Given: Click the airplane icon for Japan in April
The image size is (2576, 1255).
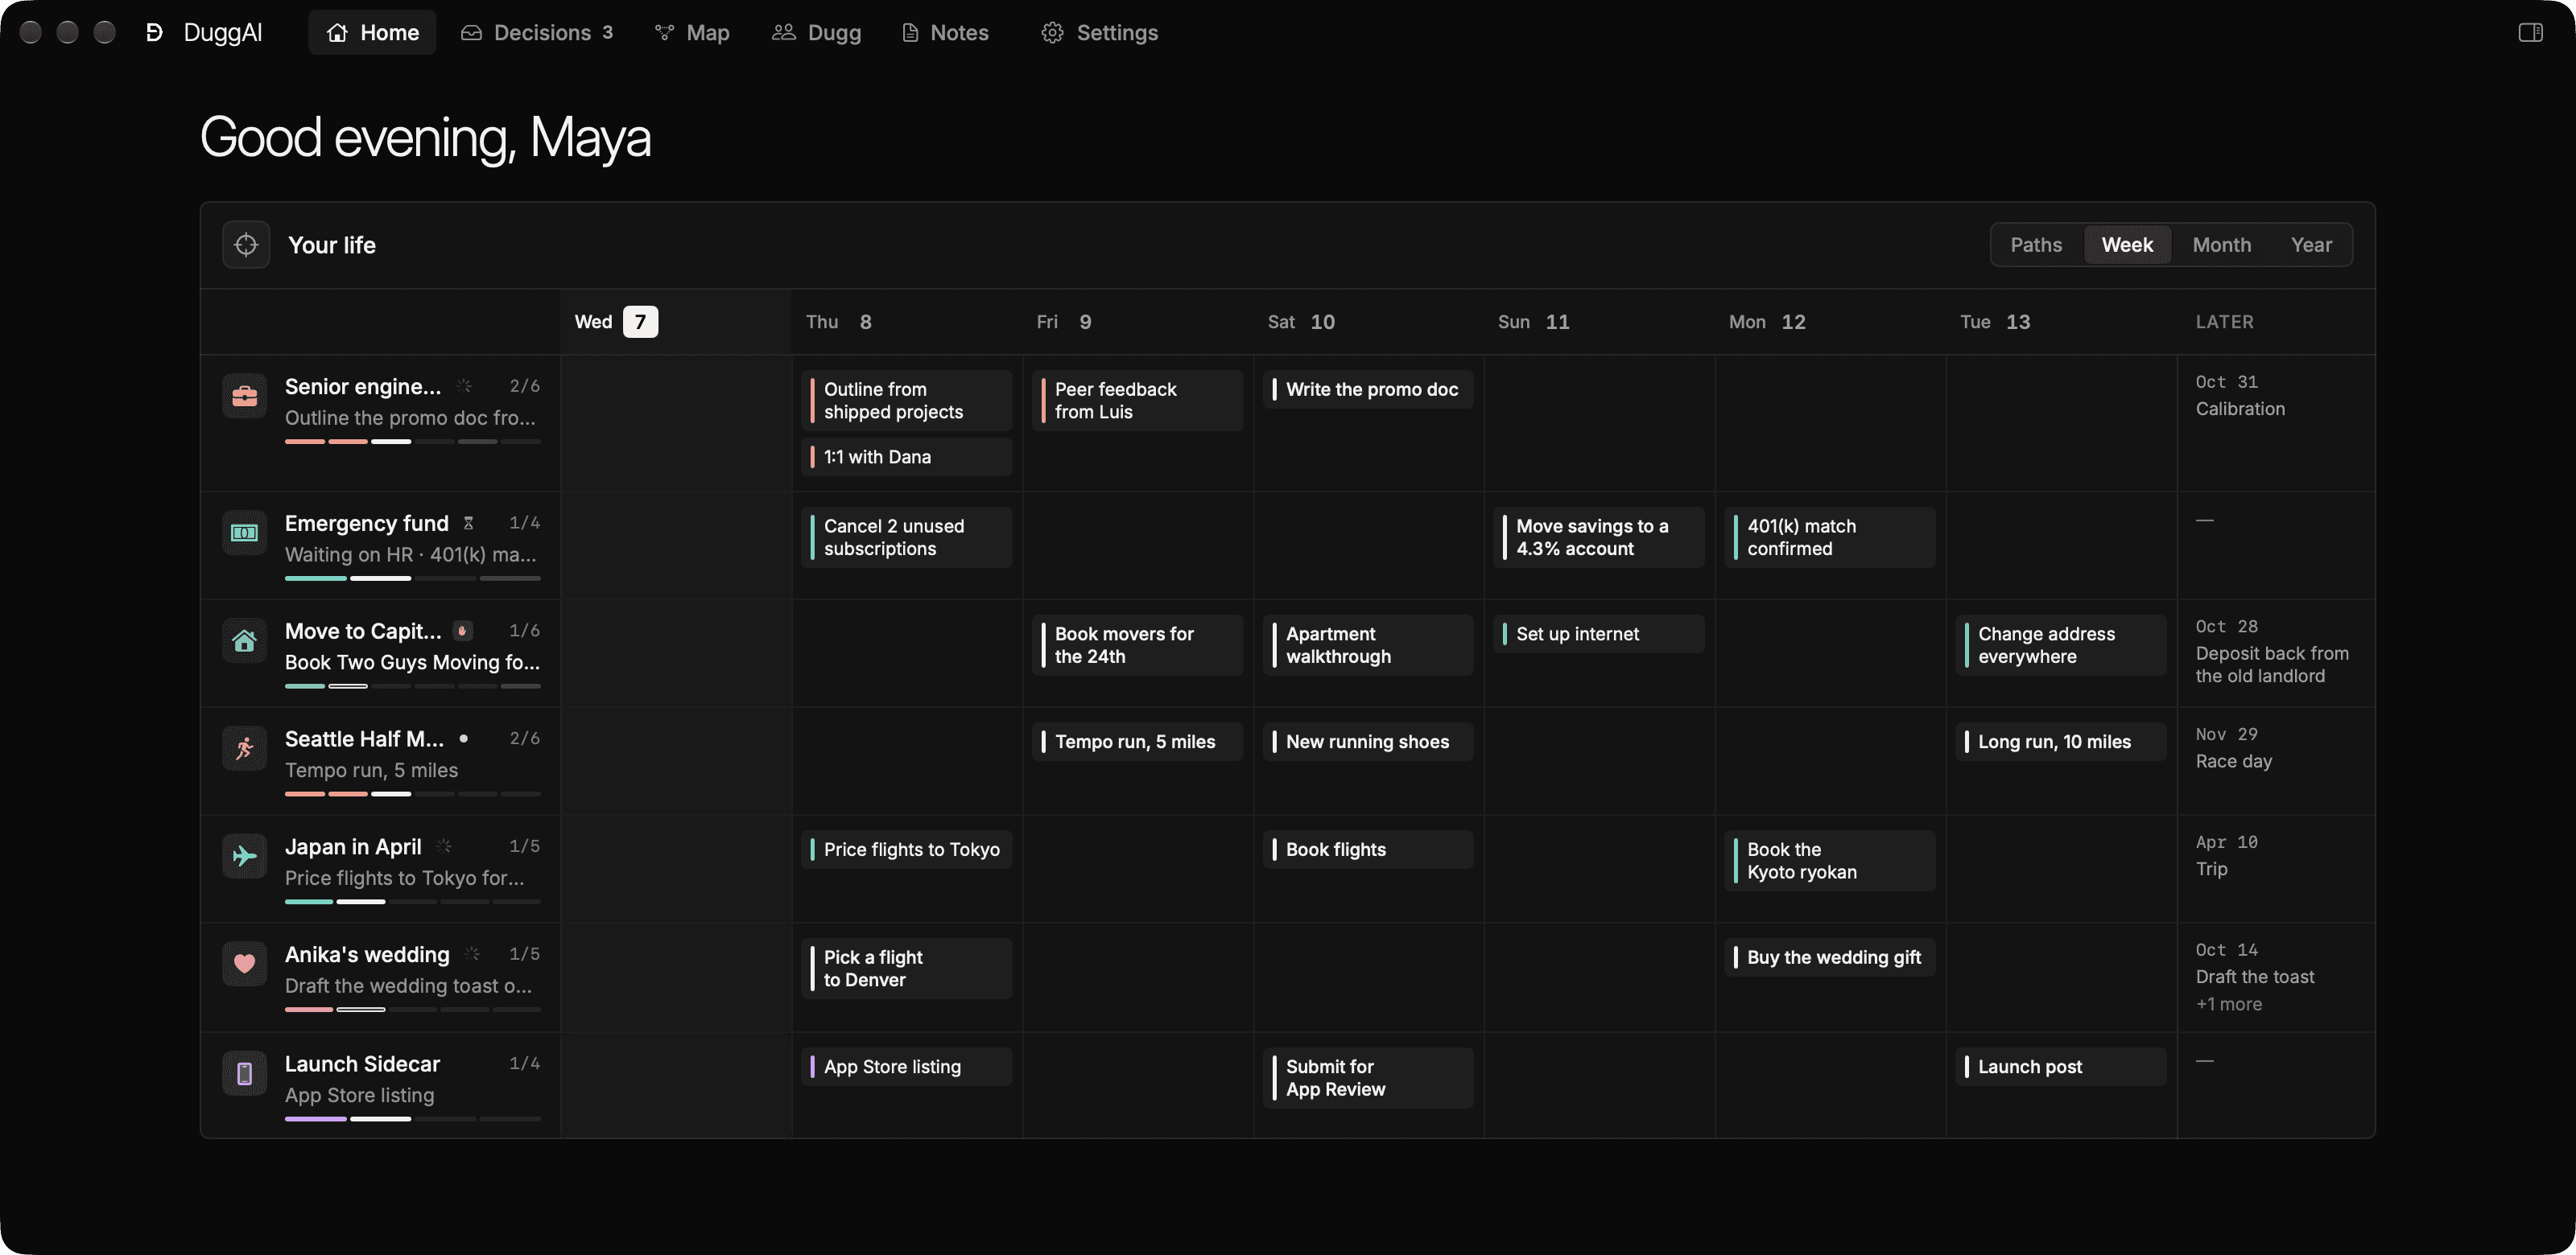Looking at the screenshot, I should [x=244, y=856].
